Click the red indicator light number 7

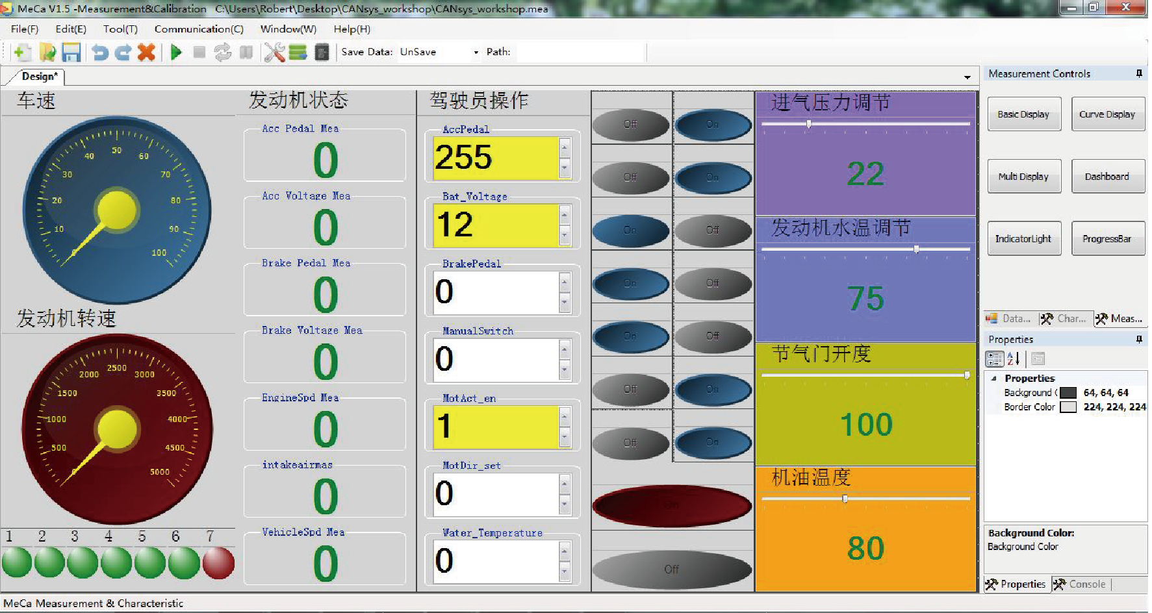click(x=218, y=562)
